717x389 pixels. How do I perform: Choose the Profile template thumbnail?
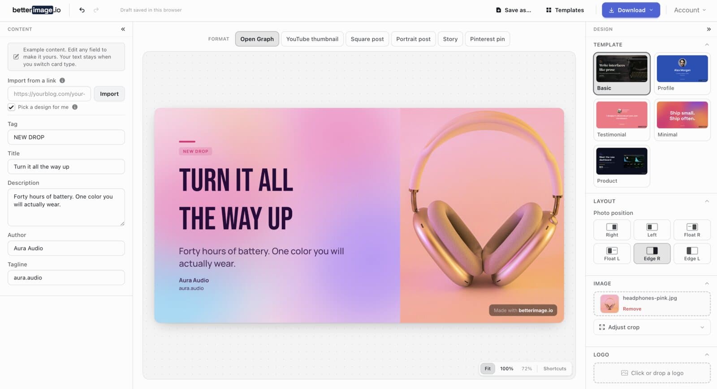pos(682,73)
